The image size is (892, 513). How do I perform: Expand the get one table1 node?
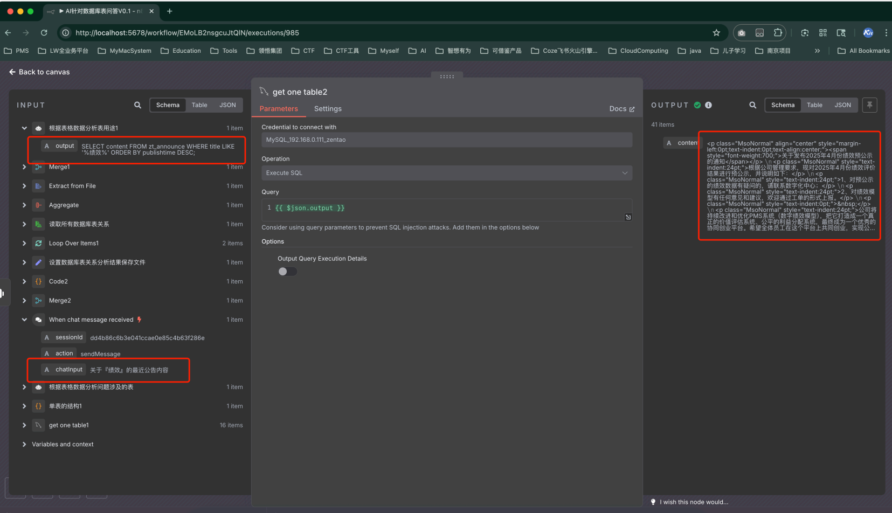click(24, 425)
